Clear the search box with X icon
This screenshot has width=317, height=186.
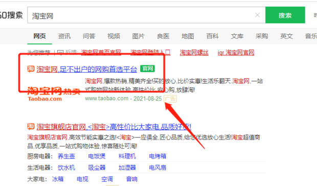coord(257,15)
